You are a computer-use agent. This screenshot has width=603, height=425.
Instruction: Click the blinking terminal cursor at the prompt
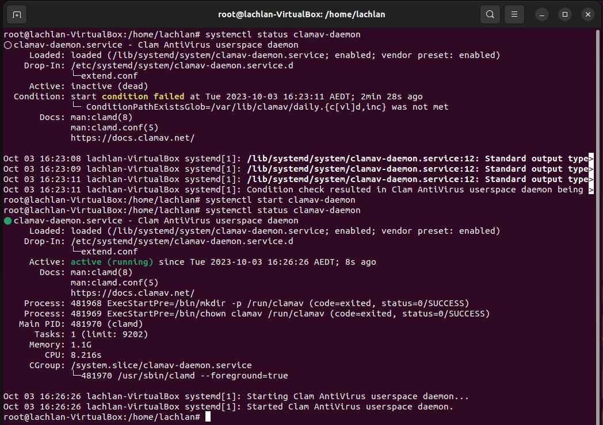click(x=207, y=416)
